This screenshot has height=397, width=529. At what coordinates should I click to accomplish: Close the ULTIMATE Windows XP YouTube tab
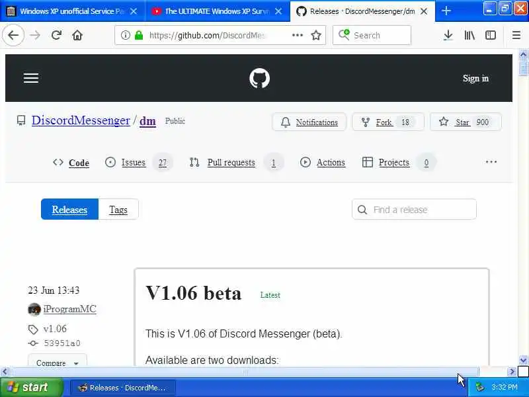278,11
